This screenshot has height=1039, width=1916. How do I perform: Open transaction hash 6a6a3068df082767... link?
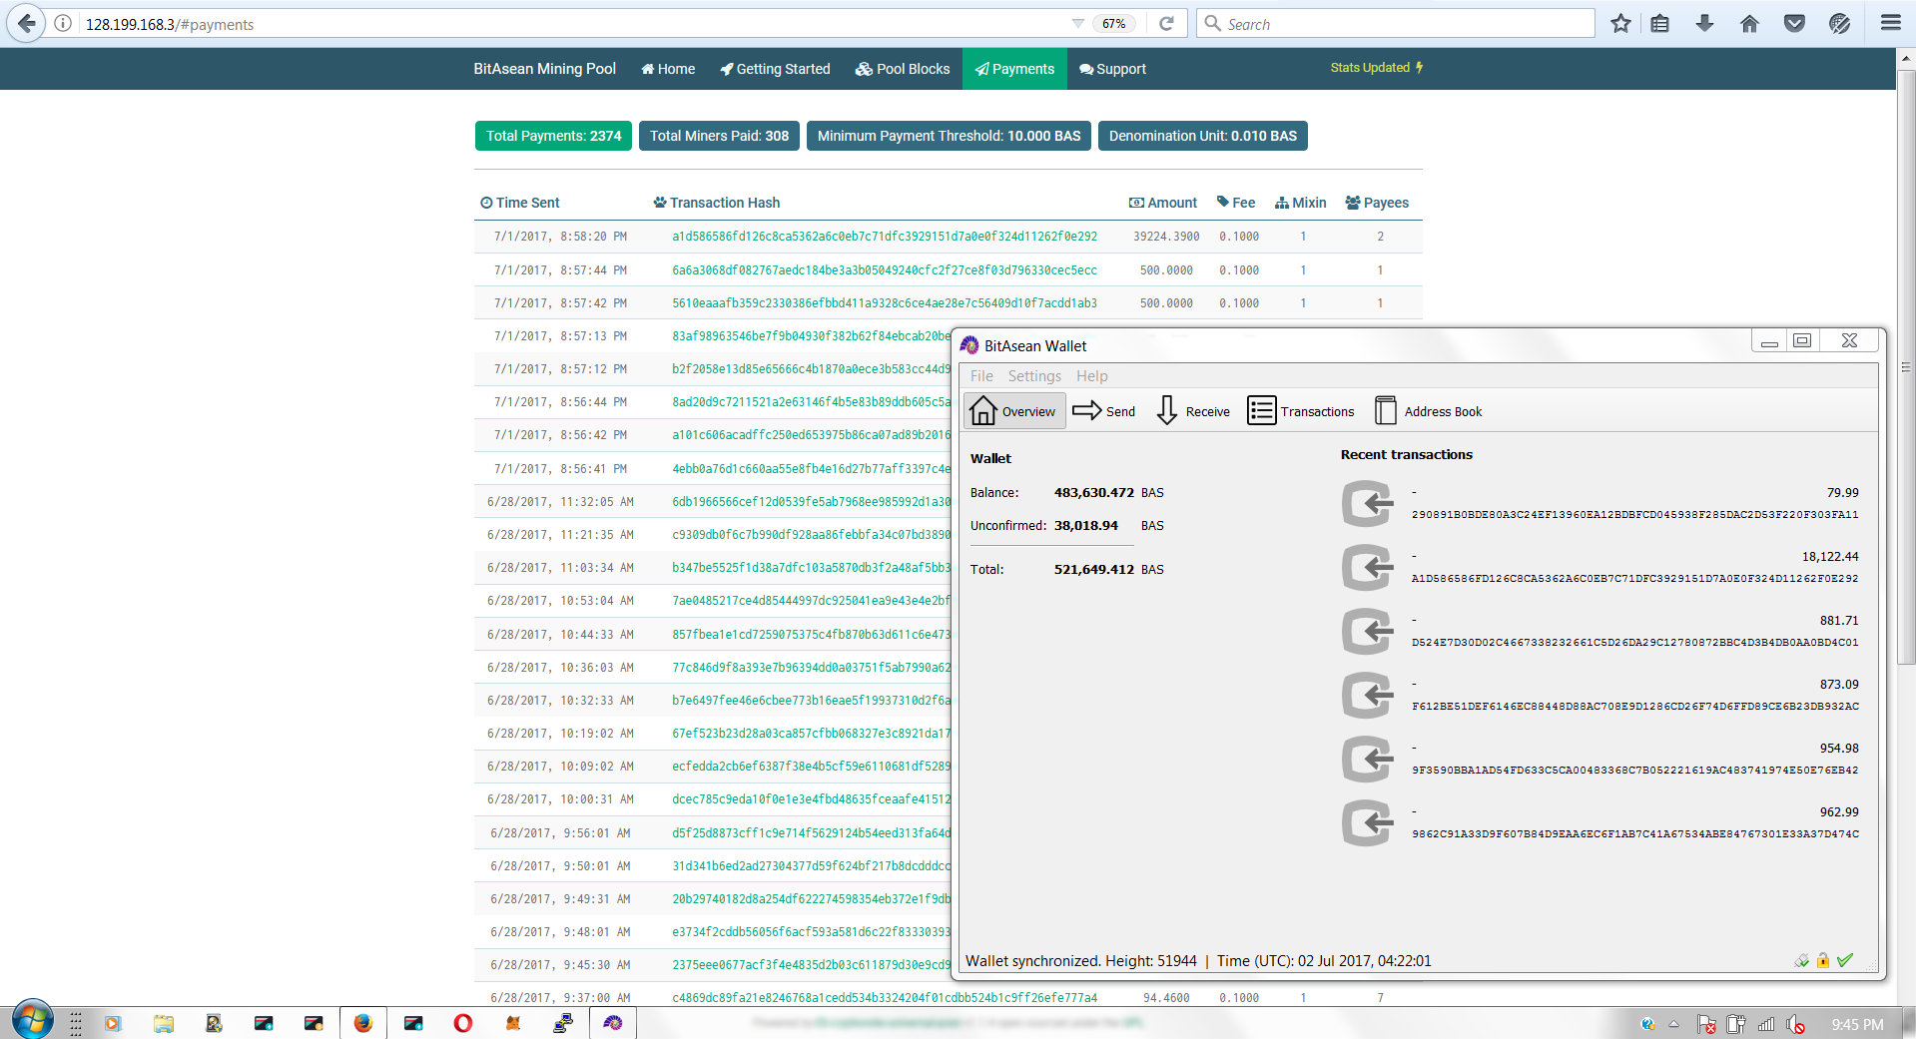click(x=885, y=270)
